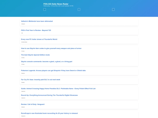Click the source tag under Animal Crossing guide headline
158x118 pixels.
click(23, 91)
